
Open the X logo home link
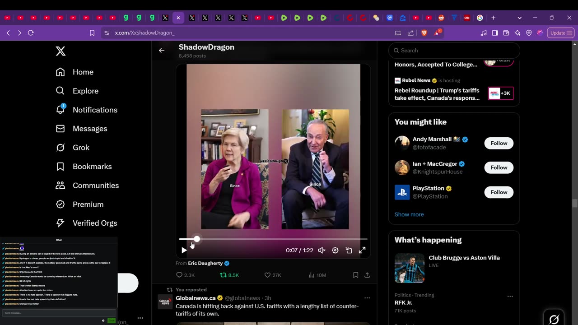pyautogui.click(x=61, y=51)
